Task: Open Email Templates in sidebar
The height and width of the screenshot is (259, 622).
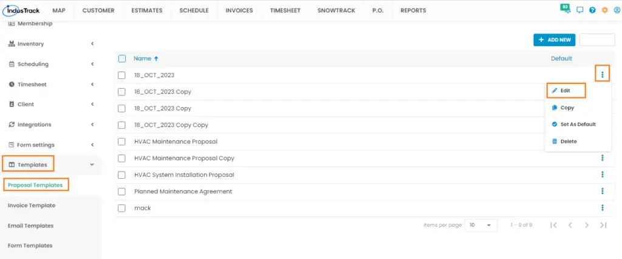Action: (30, 226)
